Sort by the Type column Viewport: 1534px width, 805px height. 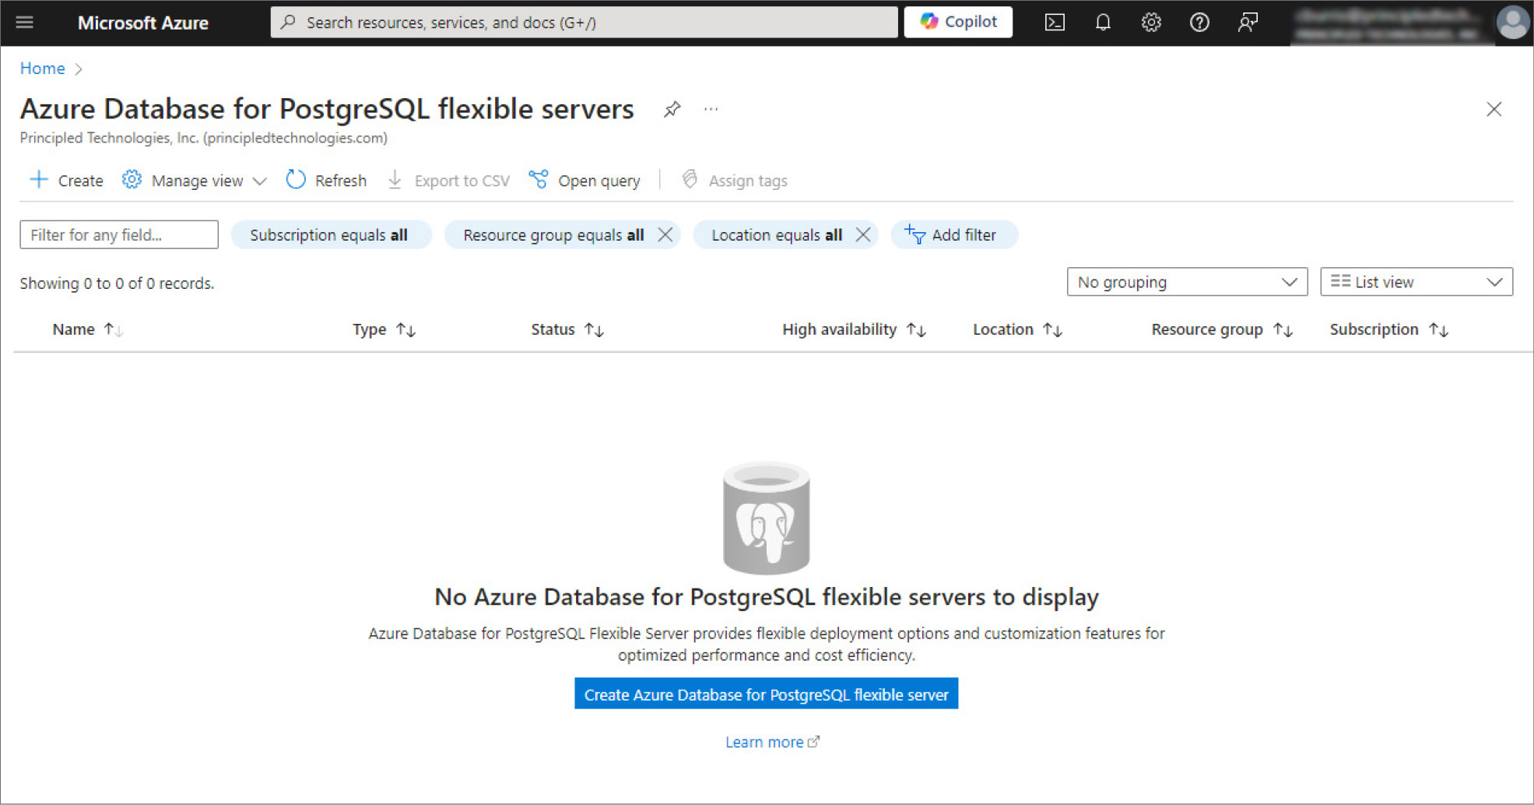coord(384,329)
